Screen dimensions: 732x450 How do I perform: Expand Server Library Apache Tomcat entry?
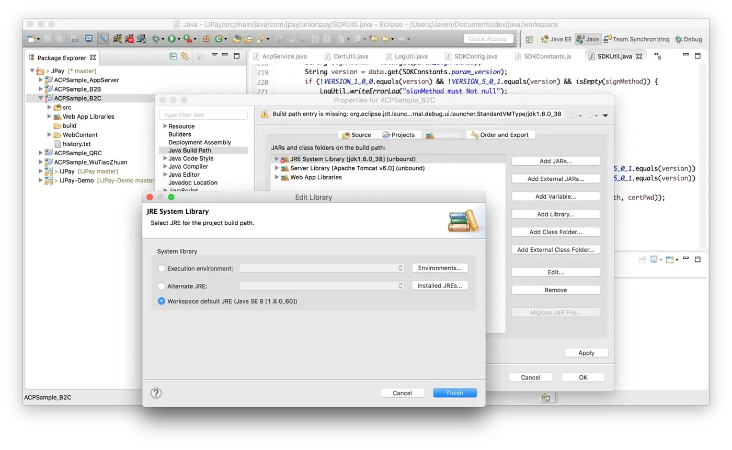[x=277, y=168]
